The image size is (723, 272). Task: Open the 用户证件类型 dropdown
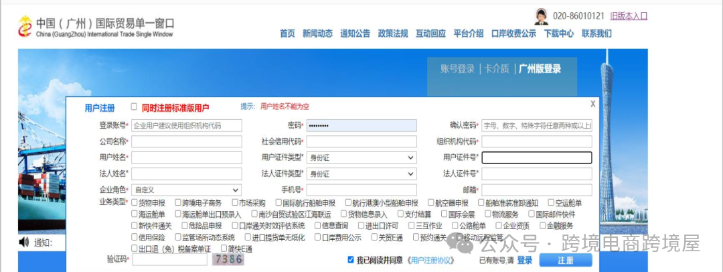[x=361, y=157]
